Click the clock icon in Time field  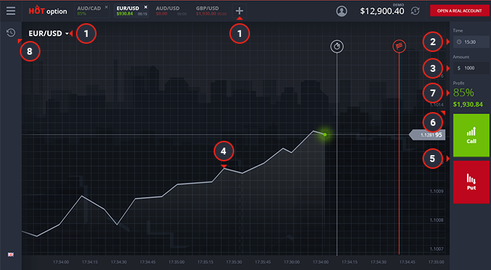(459, 42)
